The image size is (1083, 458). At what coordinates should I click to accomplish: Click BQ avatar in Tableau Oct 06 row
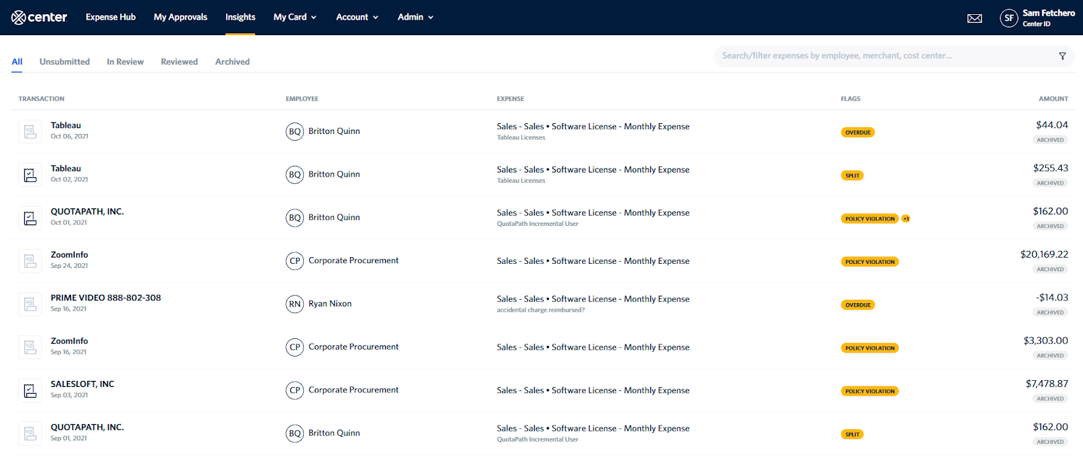click(x=294, y=132)
